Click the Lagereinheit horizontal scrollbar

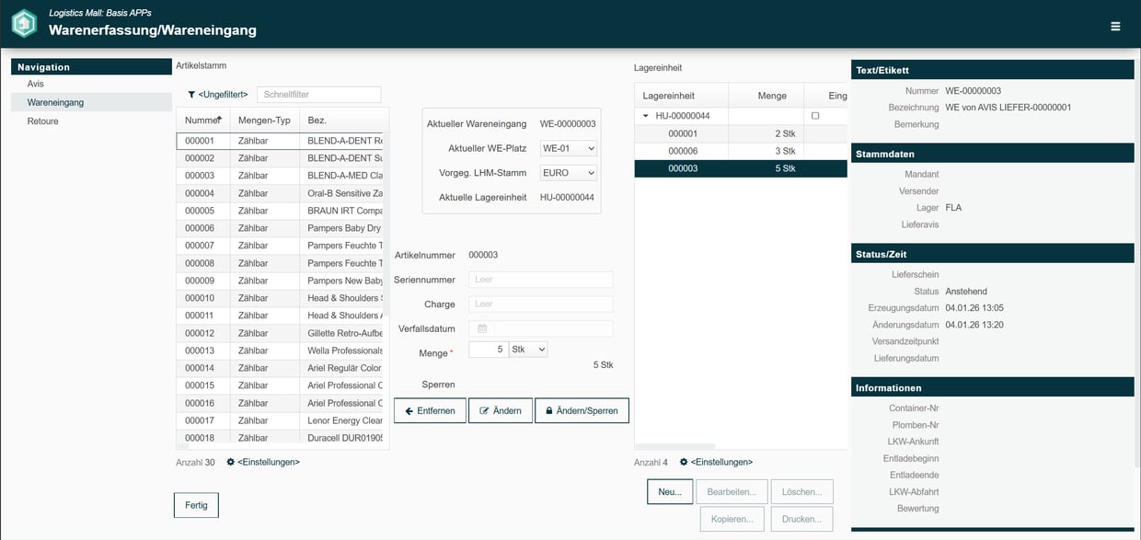[674, 447]
